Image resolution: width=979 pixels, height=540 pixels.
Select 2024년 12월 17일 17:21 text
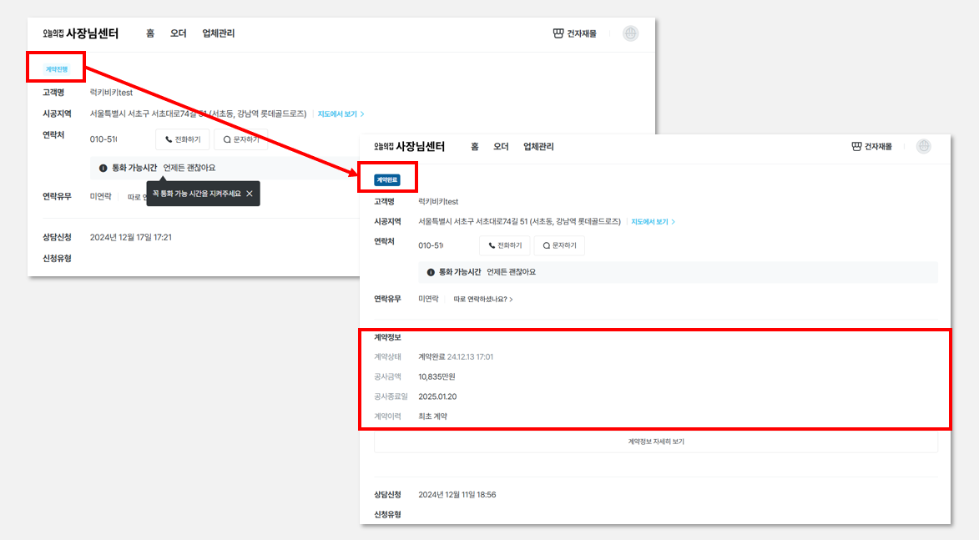coord(130,237)
